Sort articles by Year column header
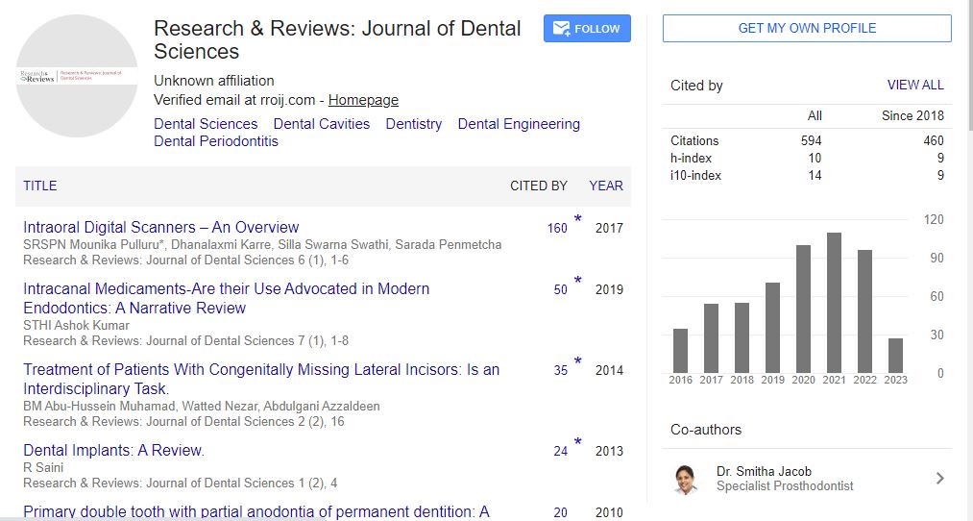 (605, 186)
